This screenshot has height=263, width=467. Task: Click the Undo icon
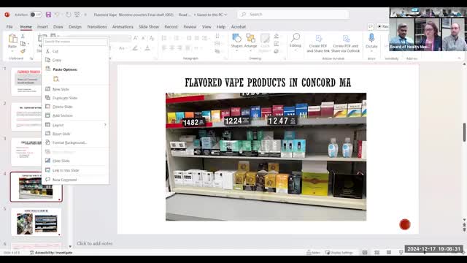pos(57,15)
